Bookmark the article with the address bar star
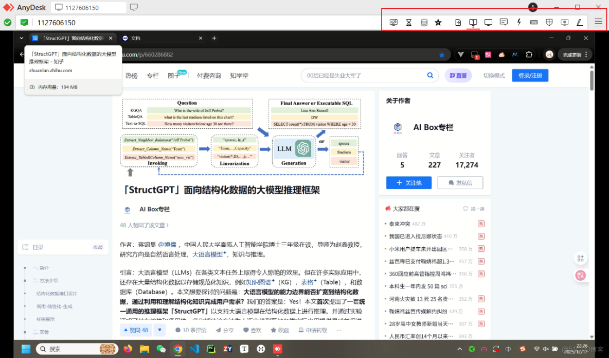 pos(442,54)
